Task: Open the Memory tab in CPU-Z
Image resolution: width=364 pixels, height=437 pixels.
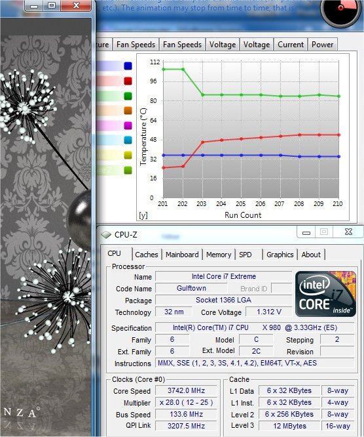Action: point(219,255)
